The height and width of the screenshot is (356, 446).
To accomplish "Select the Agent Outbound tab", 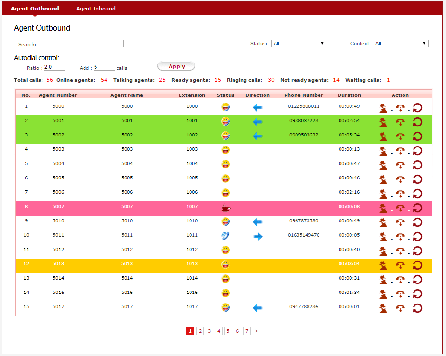I will [35, 9].
